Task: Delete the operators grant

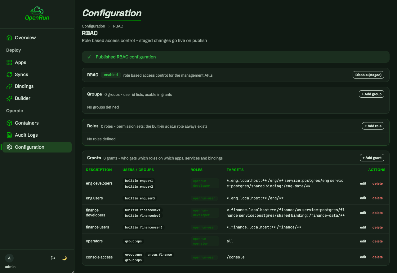Action: 377,241
